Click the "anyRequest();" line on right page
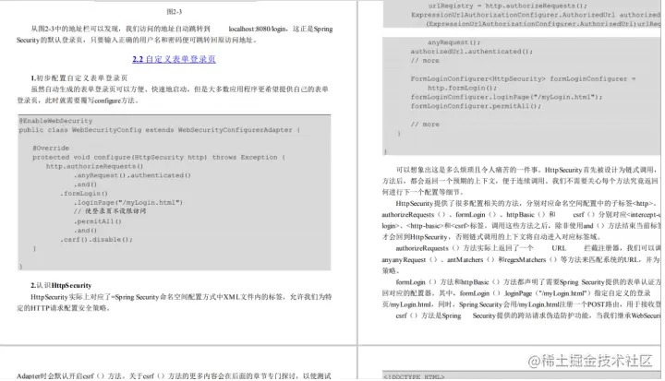Viewport: 665px width, 381px height. click(453, 42)
